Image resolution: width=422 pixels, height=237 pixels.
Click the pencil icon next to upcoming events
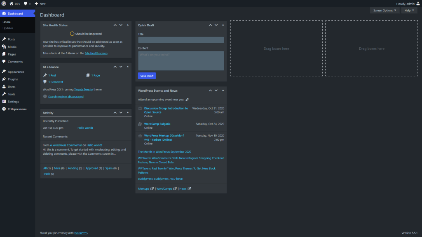tap(188, 99)
